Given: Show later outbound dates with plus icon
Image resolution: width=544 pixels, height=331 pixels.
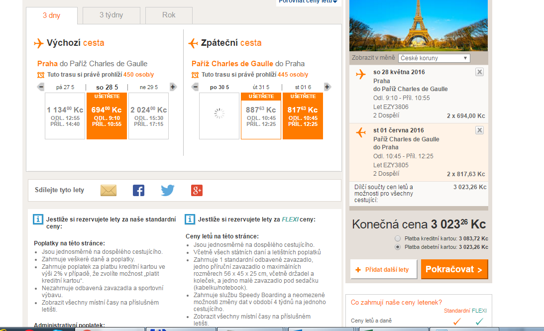Looking at the screenshot, I should tap(173, 87).
